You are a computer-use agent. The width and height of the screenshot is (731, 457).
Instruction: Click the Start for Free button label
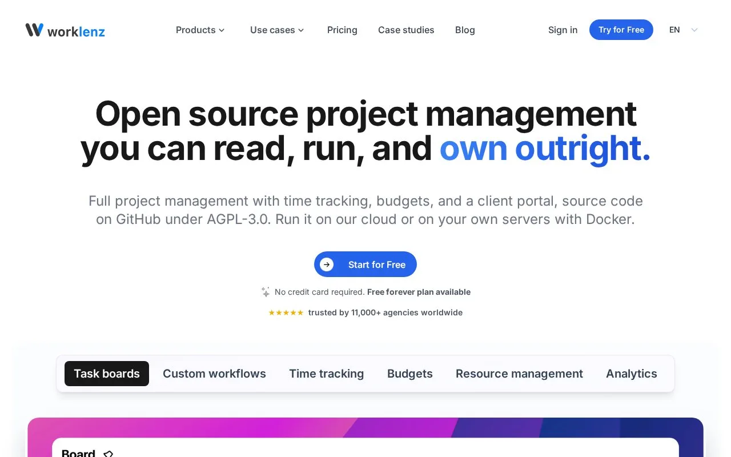pyautogui.click(x=377, y=264)
